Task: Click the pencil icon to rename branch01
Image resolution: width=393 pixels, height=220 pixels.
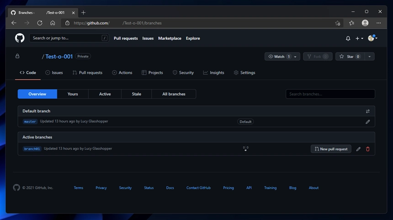Action: (358, 149)
